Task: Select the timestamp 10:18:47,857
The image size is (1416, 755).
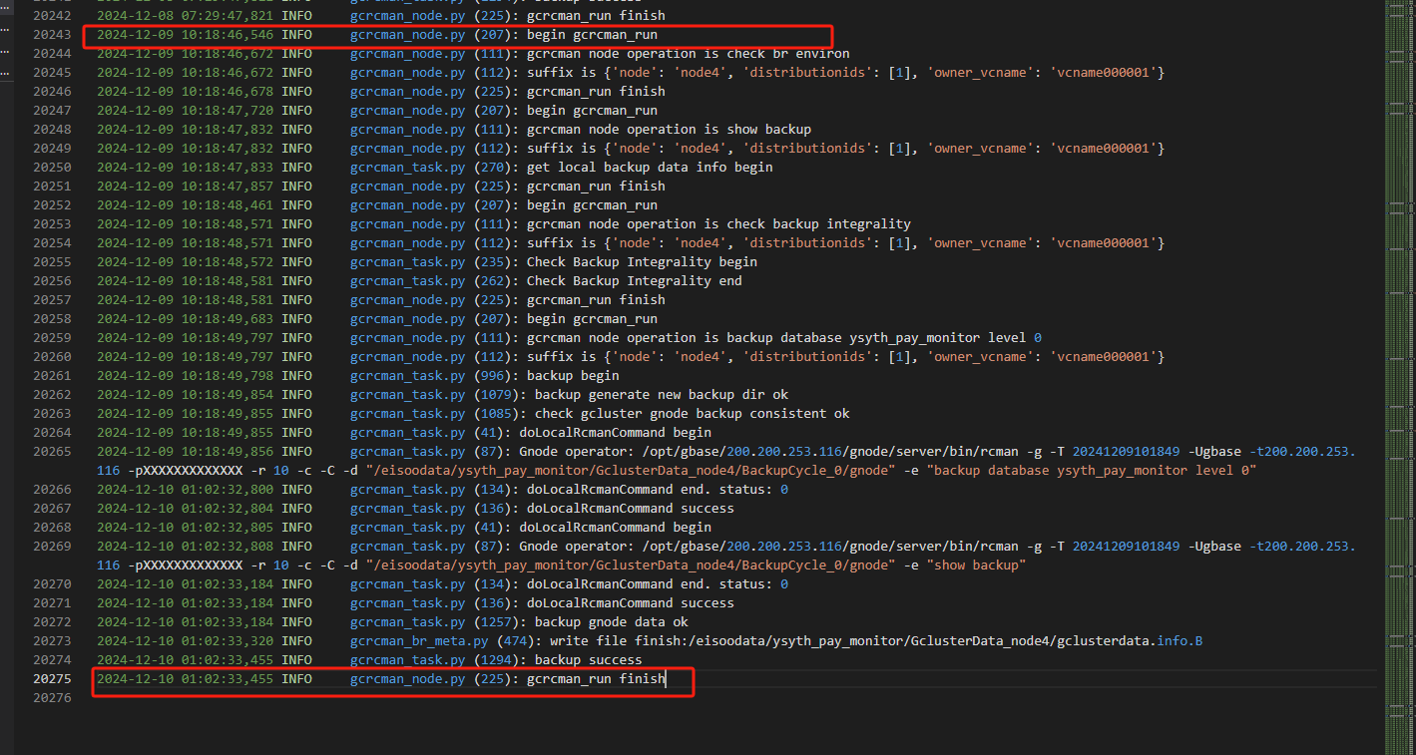Action: click(229, 187)
